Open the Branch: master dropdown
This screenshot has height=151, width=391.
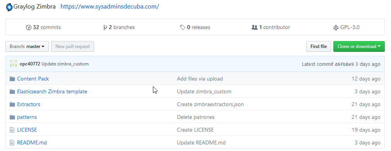27,46
